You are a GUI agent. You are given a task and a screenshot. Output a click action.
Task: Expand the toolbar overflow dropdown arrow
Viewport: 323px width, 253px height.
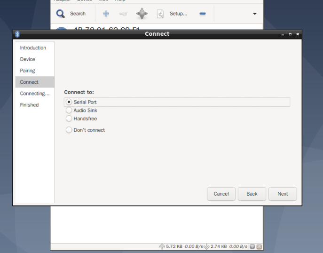click(255, 14)
